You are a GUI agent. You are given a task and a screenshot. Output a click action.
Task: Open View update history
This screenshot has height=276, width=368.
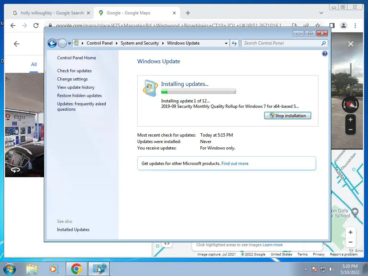76,87
